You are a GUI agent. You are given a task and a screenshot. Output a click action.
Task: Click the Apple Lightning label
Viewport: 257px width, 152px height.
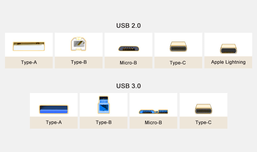click(228, 62)
